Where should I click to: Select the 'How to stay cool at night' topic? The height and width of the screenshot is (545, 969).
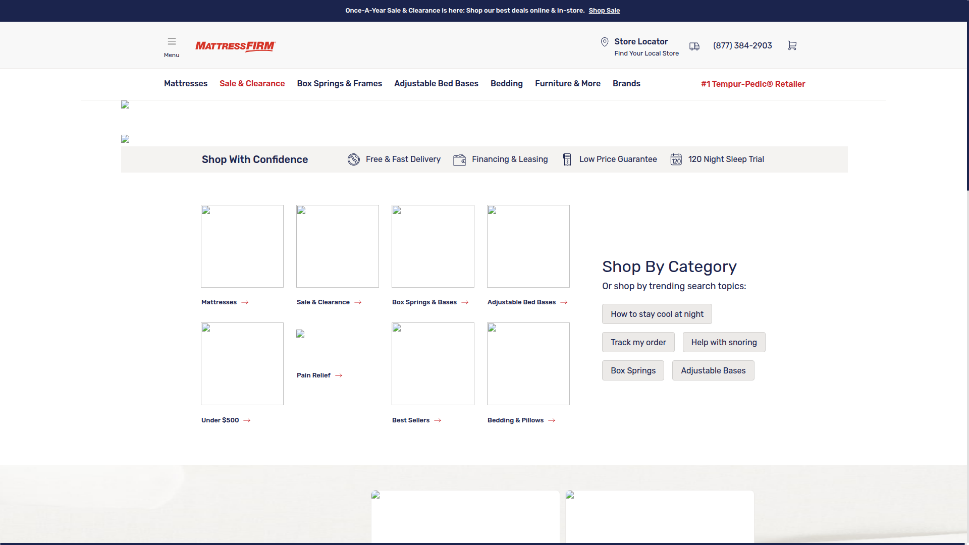657,313
